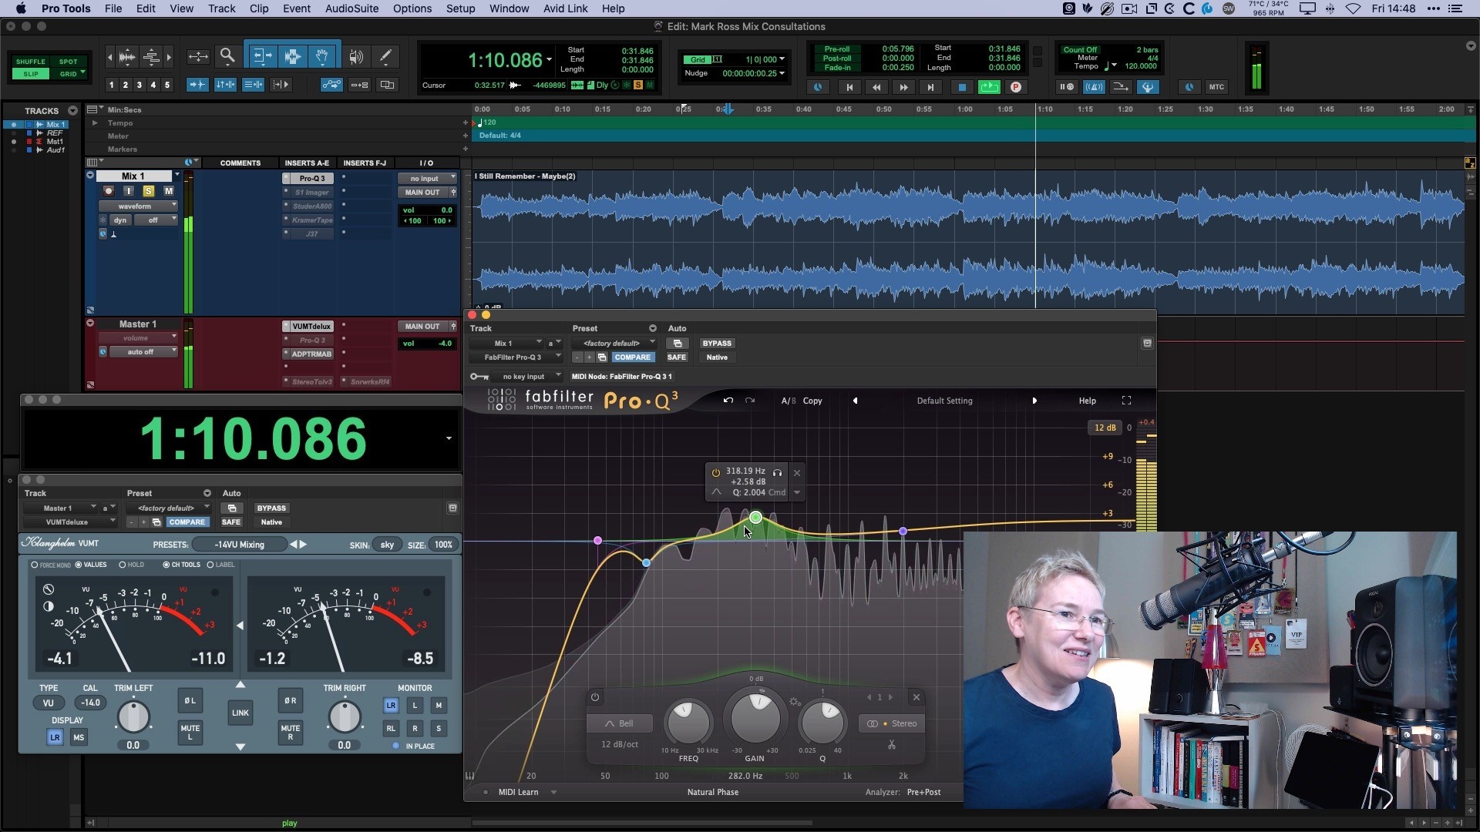Solo the selected EQ band with headphones icon
The image size is (1480, 832).
(x=777, y=472)
